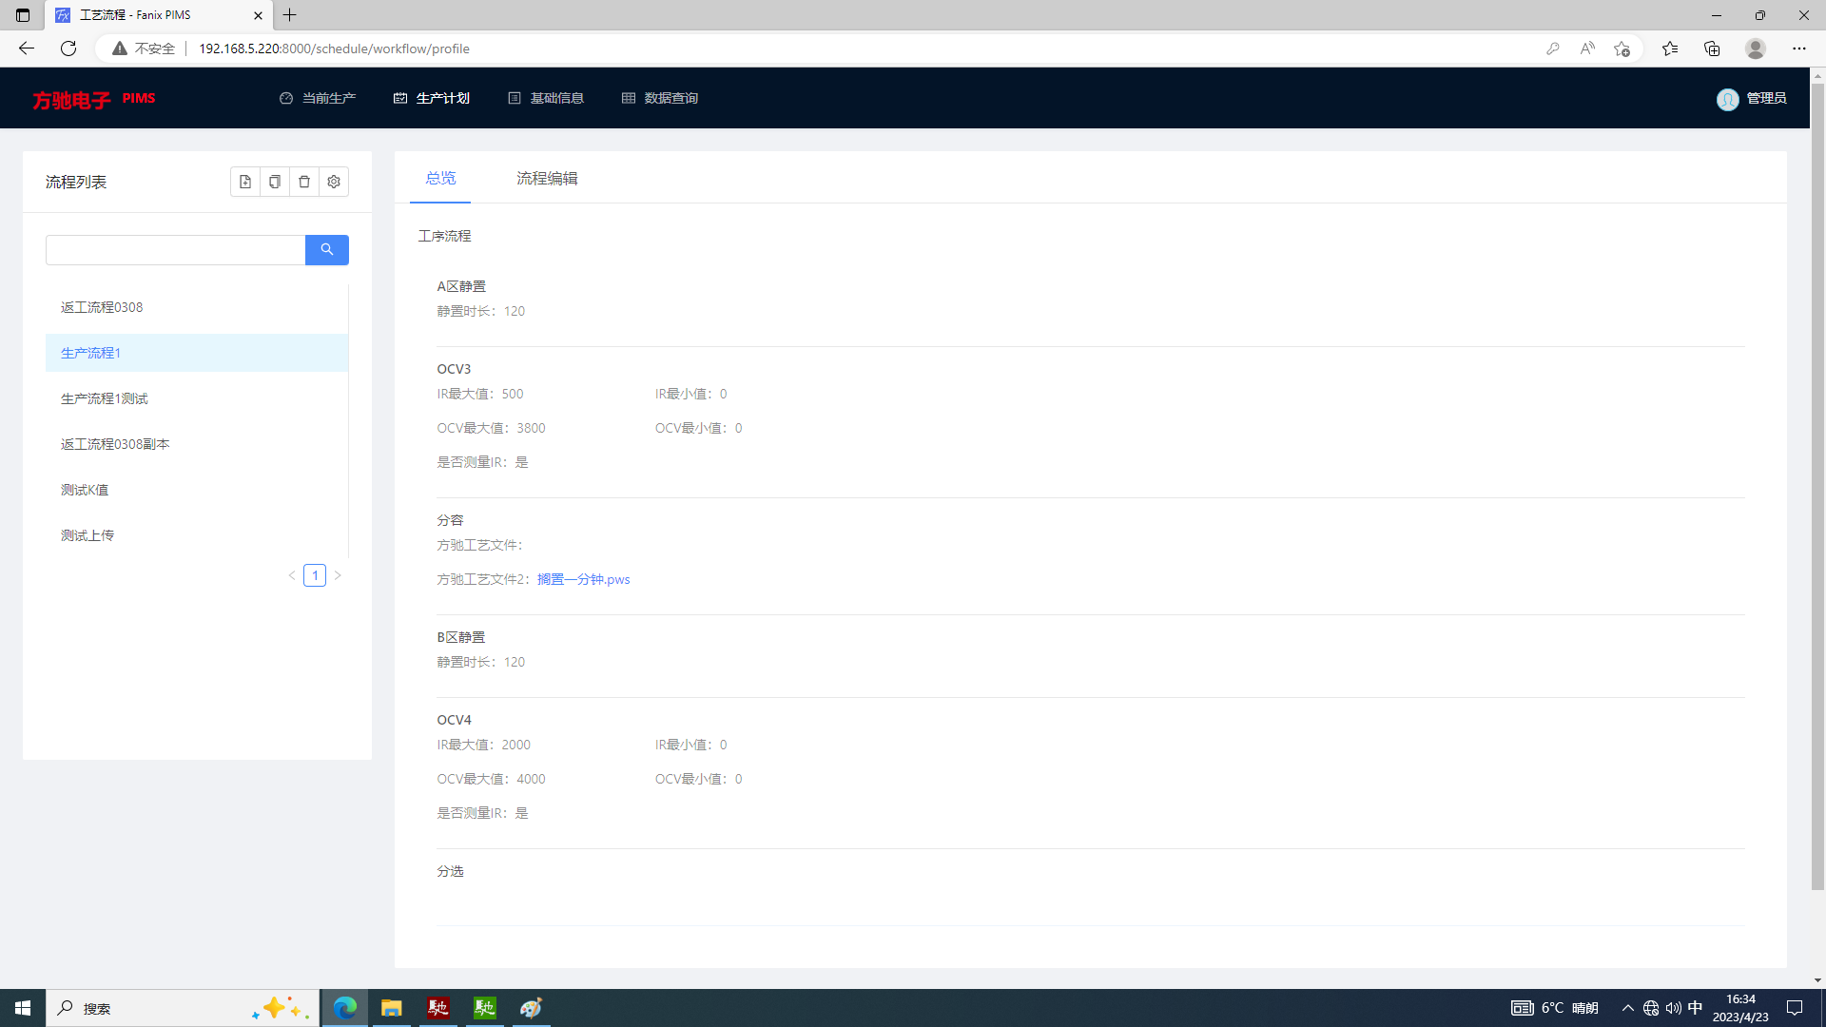Click the 方驰电子 PIMS logo
Viewport: 1826px width, 1027px height.
93,99
